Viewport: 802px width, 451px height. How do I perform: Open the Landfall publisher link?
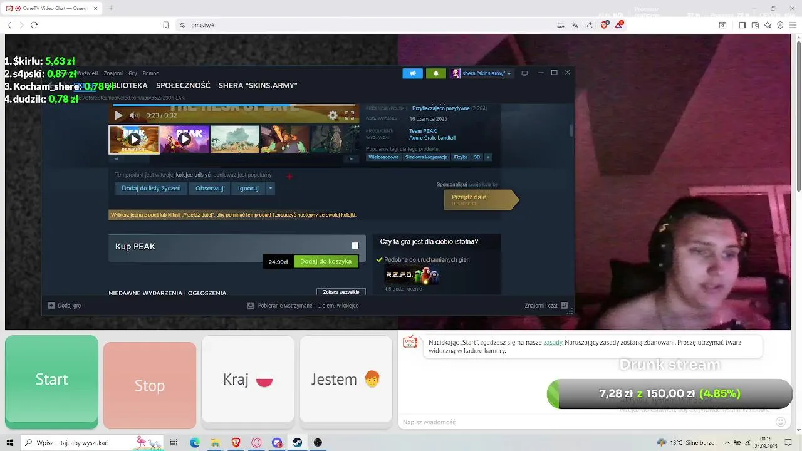[447, 138]
